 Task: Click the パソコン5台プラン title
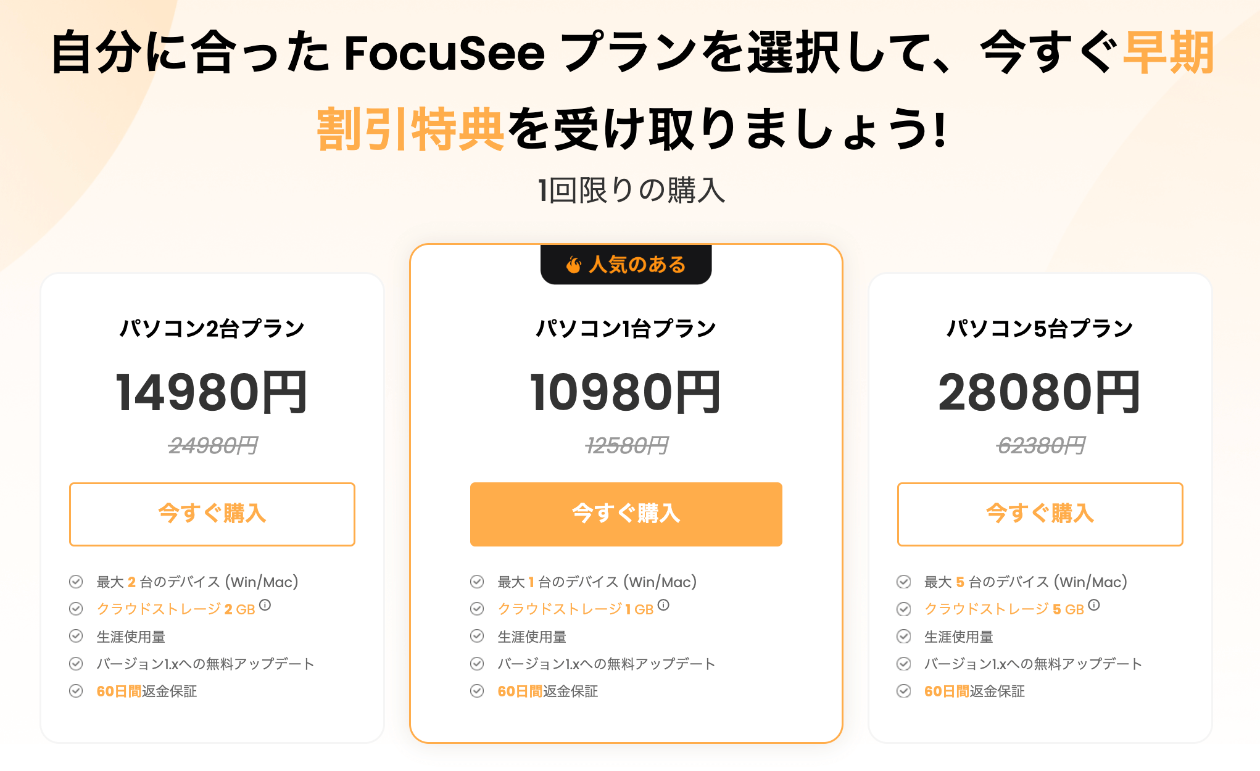point(1040,328)
